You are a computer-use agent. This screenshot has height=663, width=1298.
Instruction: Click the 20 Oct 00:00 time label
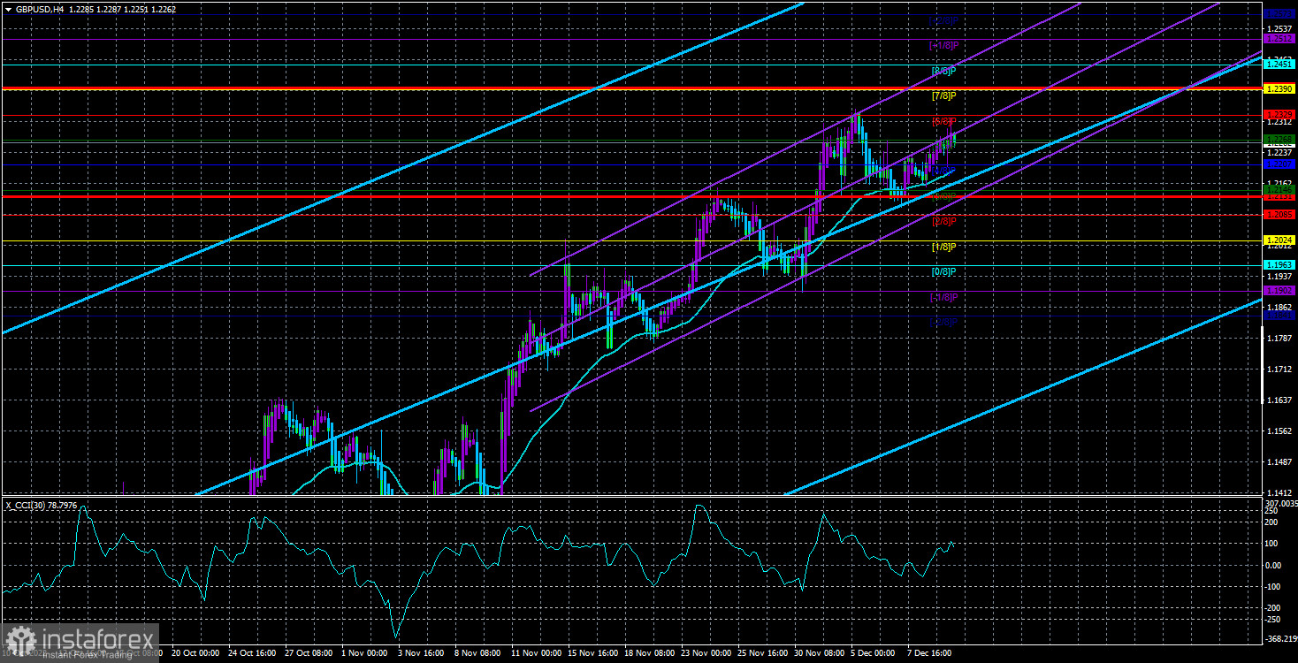coord(194,654)
